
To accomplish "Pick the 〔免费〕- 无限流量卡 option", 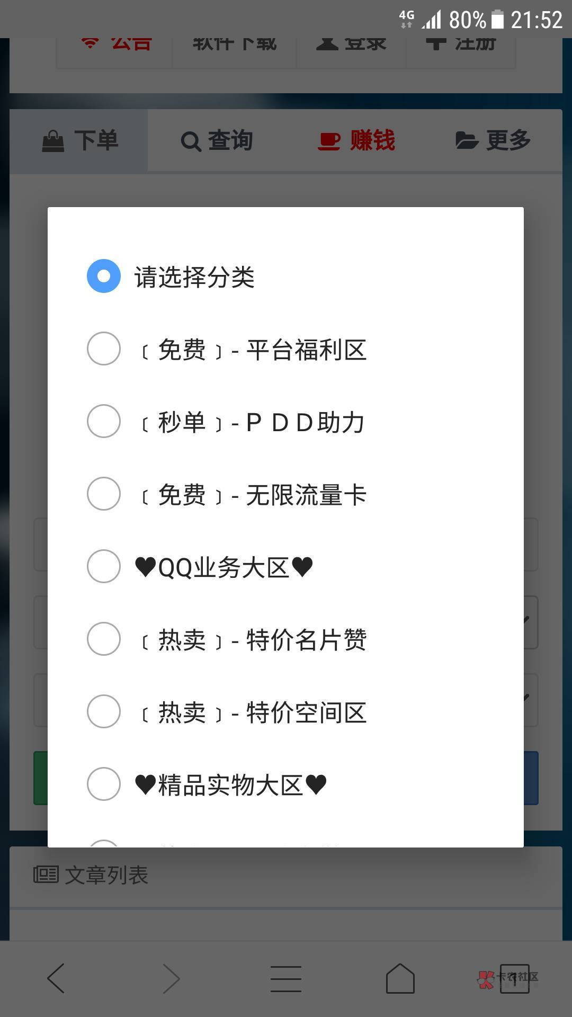I will click(104, 494).
